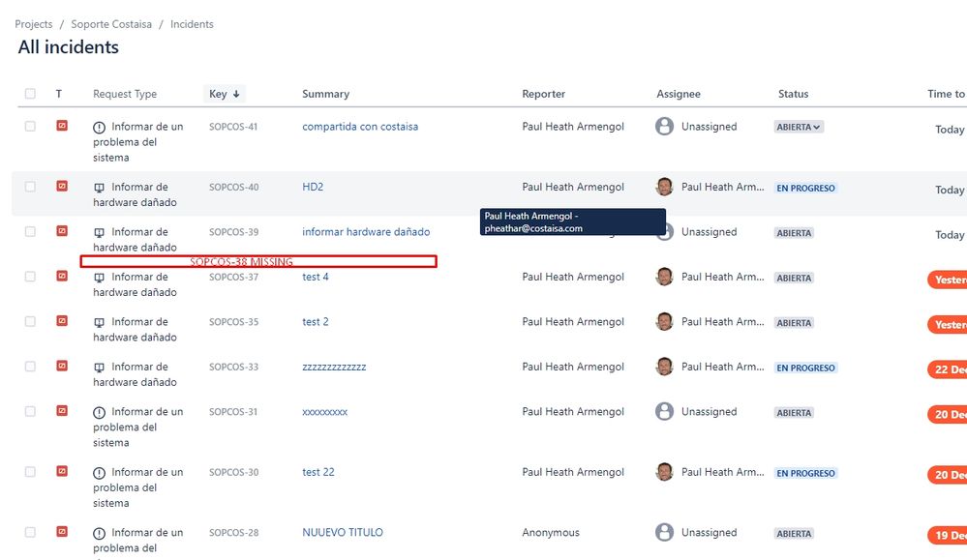Click the incident type icon for SOPCOS-31

pyautogui.click(x=62, y=411)
